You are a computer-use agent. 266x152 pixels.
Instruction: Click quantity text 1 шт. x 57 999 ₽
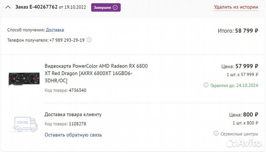(x=242, y=75)
